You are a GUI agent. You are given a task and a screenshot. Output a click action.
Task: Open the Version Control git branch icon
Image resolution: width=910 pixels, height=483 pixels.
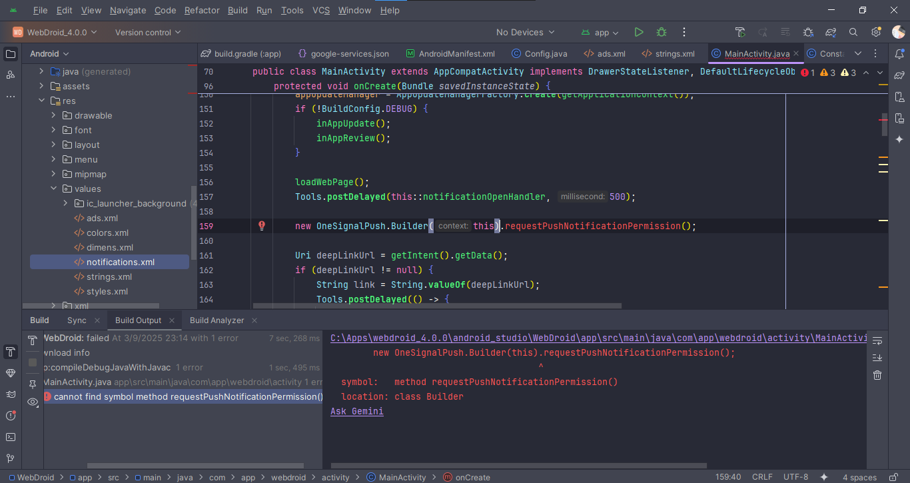[x=11, y=458]
